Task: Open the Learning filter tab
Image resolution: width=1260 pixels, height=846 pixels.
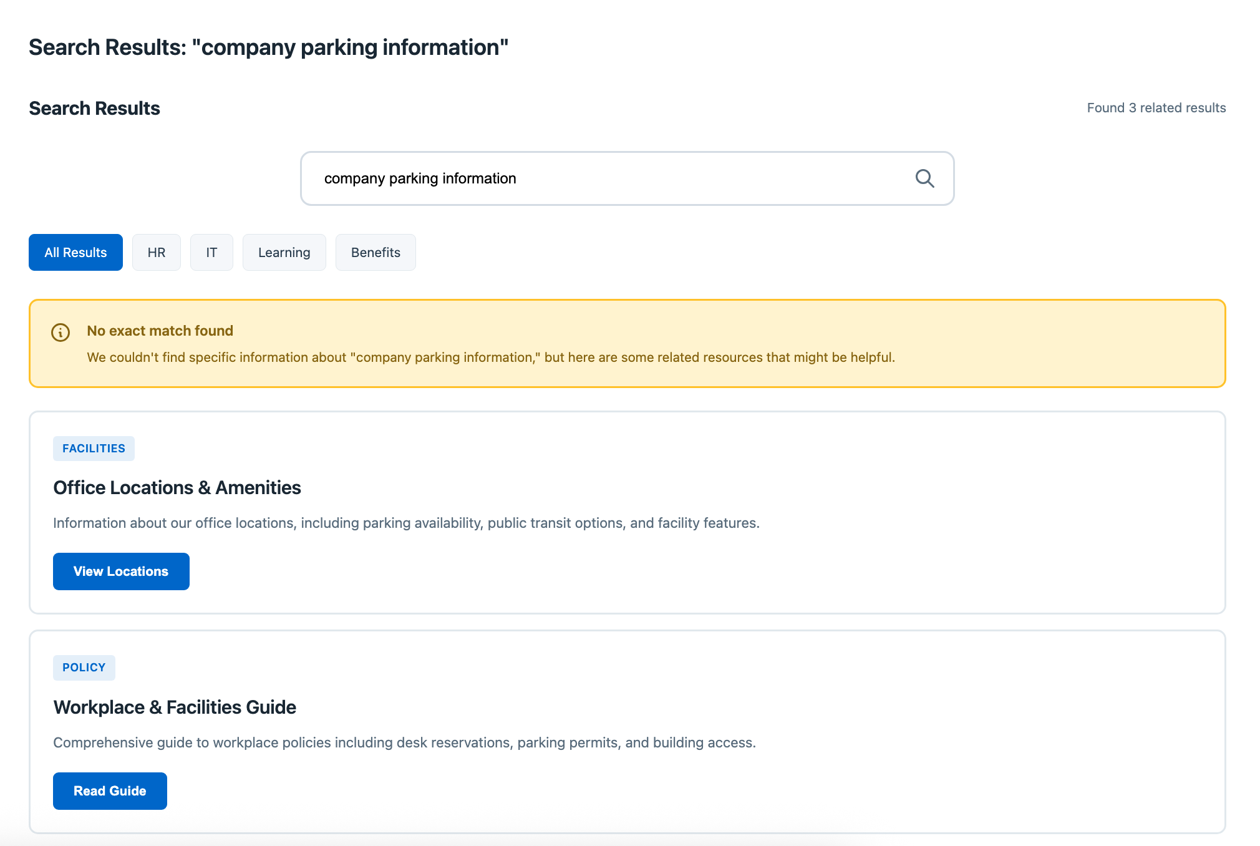Action: coord(284,253)
